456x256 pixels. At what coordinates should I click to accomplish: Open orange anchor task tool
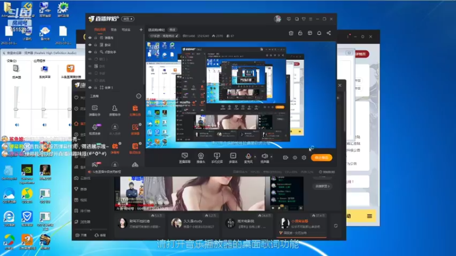(x=135, y=110)
